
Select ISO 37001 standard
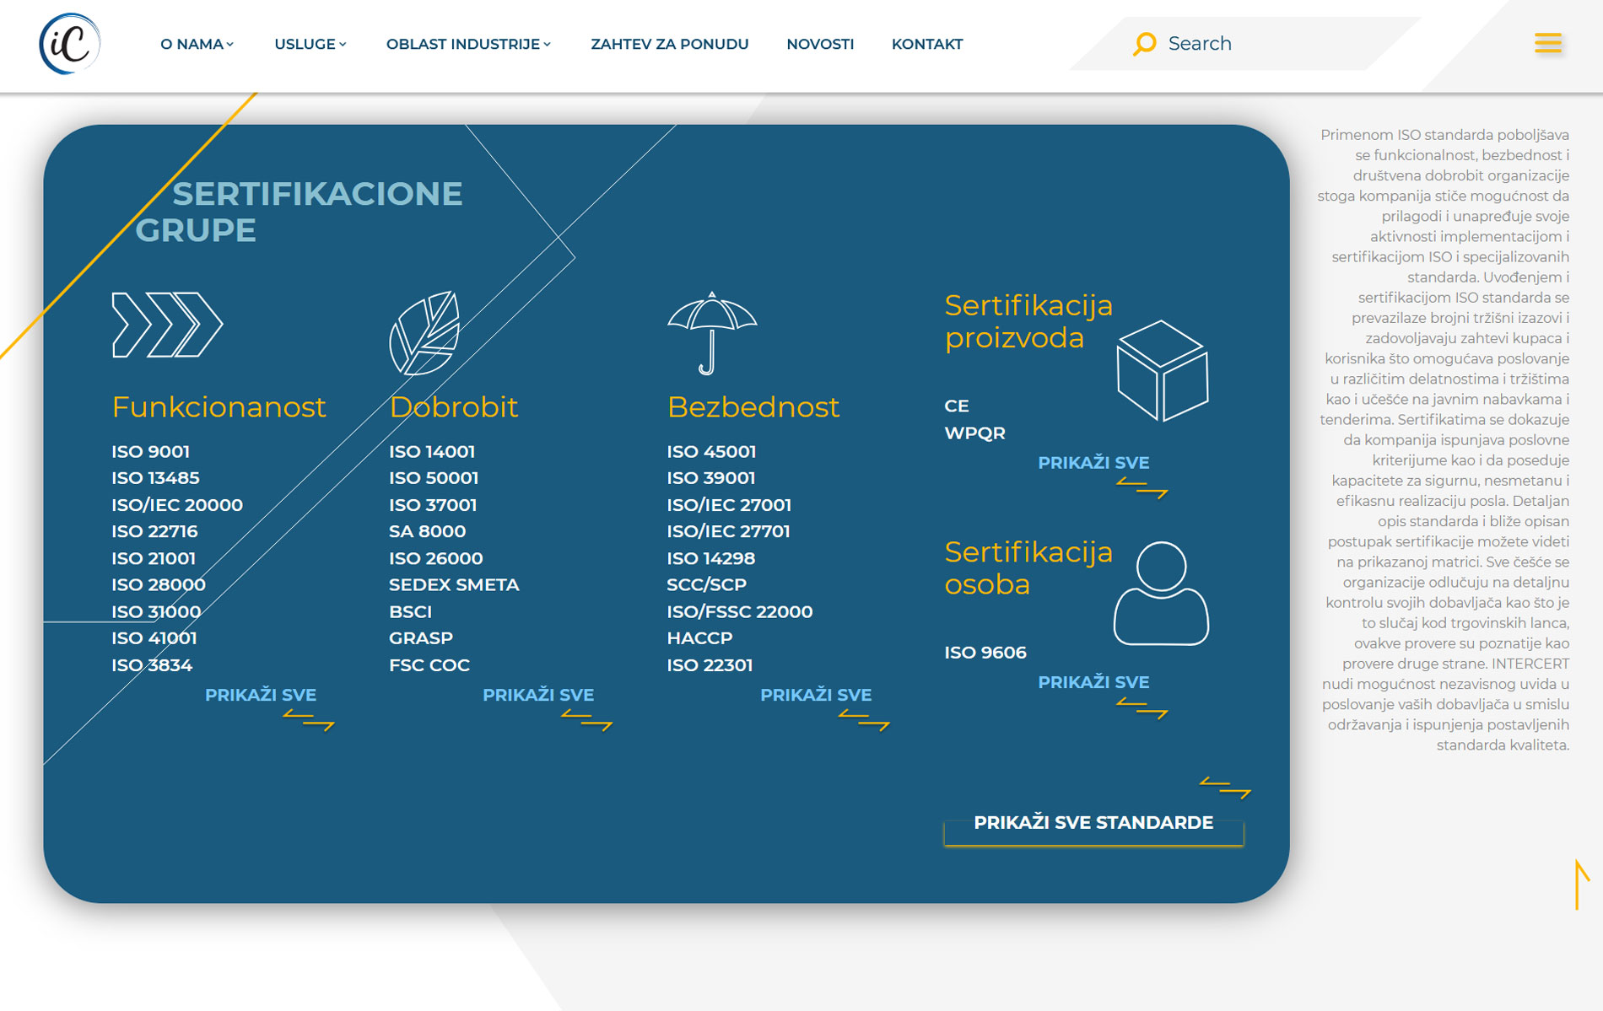(x=433, y=504)
